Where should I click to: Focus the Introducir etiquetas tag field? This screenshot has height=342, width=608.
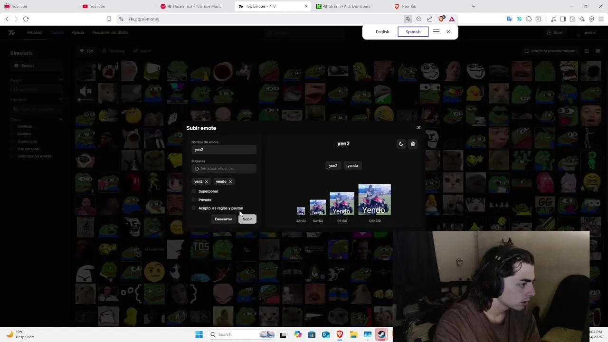point(224,169)
